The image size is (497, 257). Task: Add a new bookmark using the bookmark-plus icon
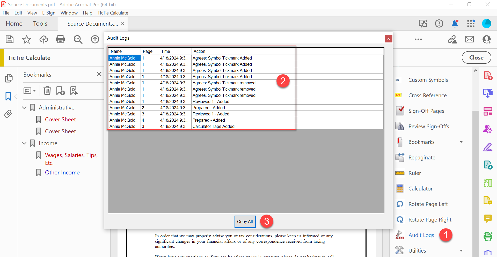[x=60, y=91]
